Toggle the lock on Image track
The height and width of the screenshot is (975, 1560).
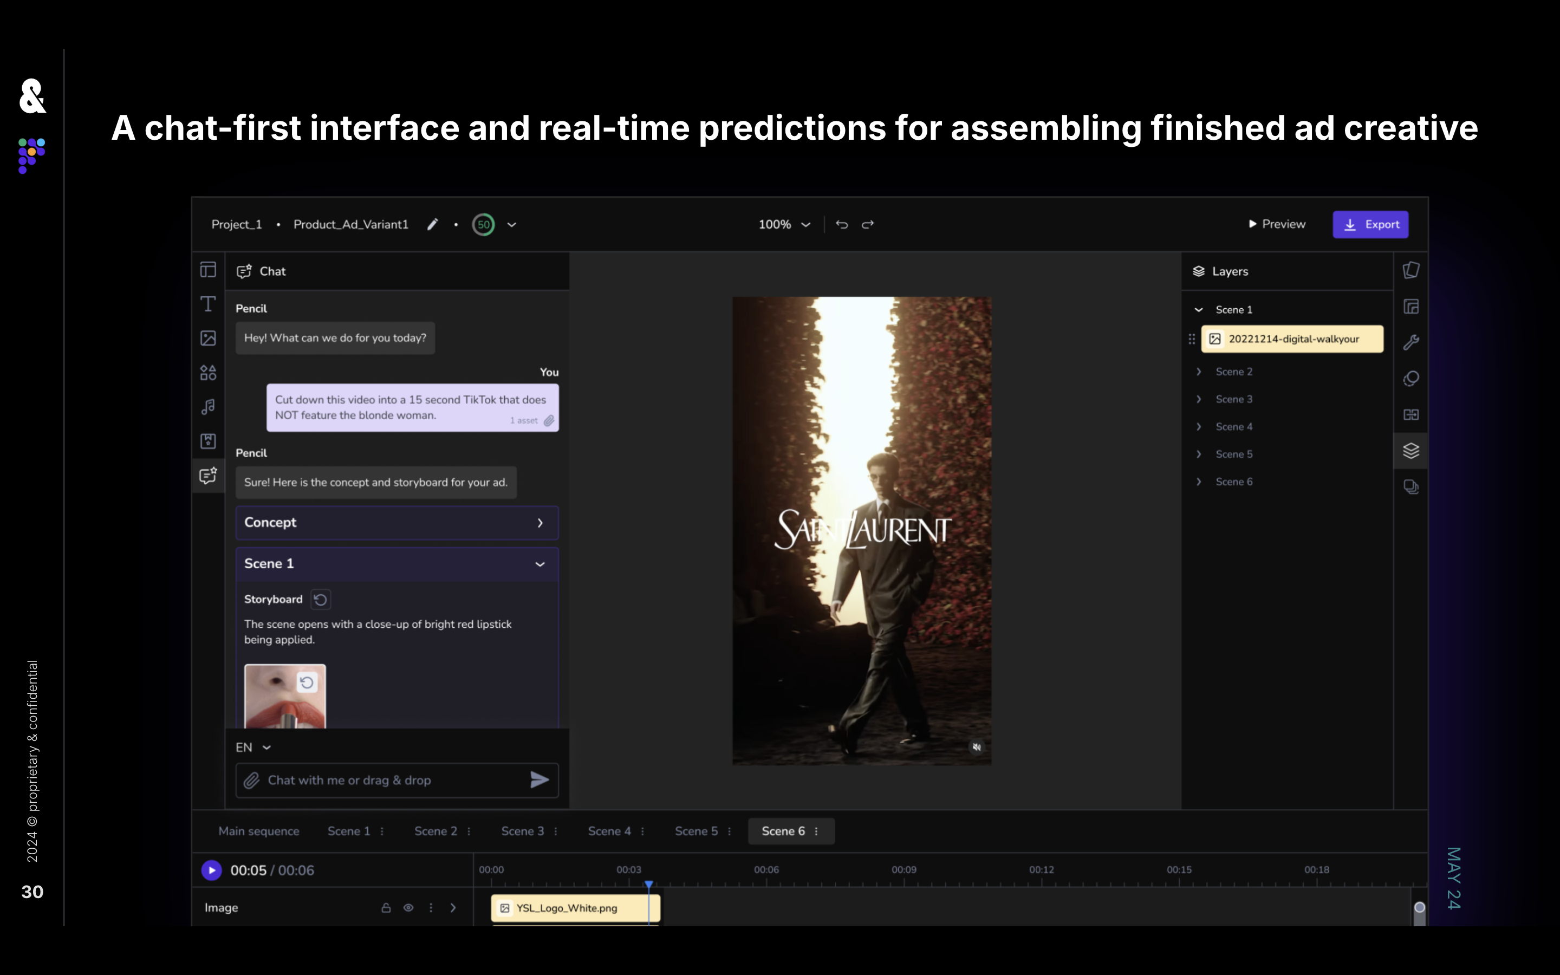(386, 908)
